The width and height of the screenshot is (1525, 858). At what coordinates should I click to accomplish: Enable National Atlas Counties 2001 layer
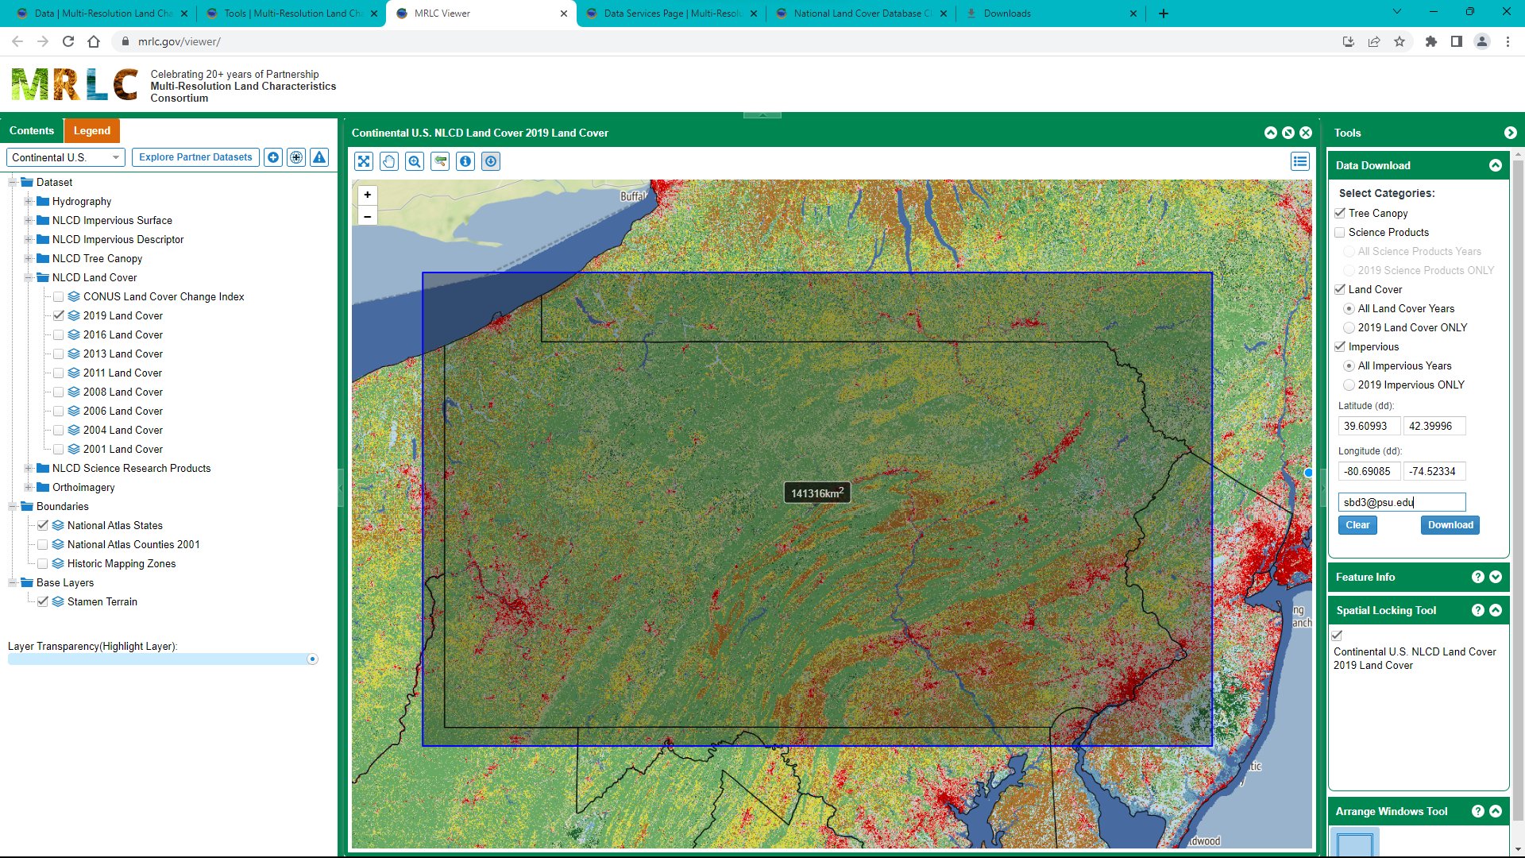tap(43, 544)
